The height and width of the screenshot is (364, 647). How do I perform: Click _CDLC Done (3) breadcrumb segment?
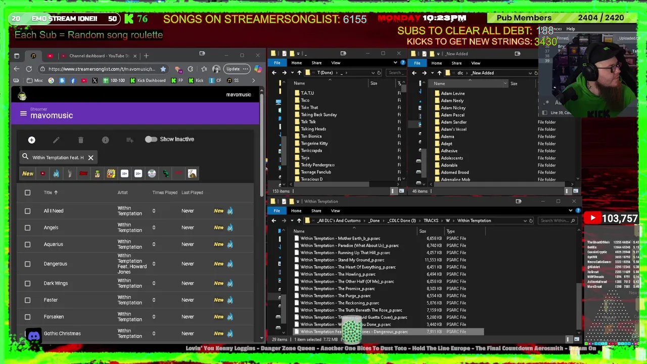(x=401, y=220)
